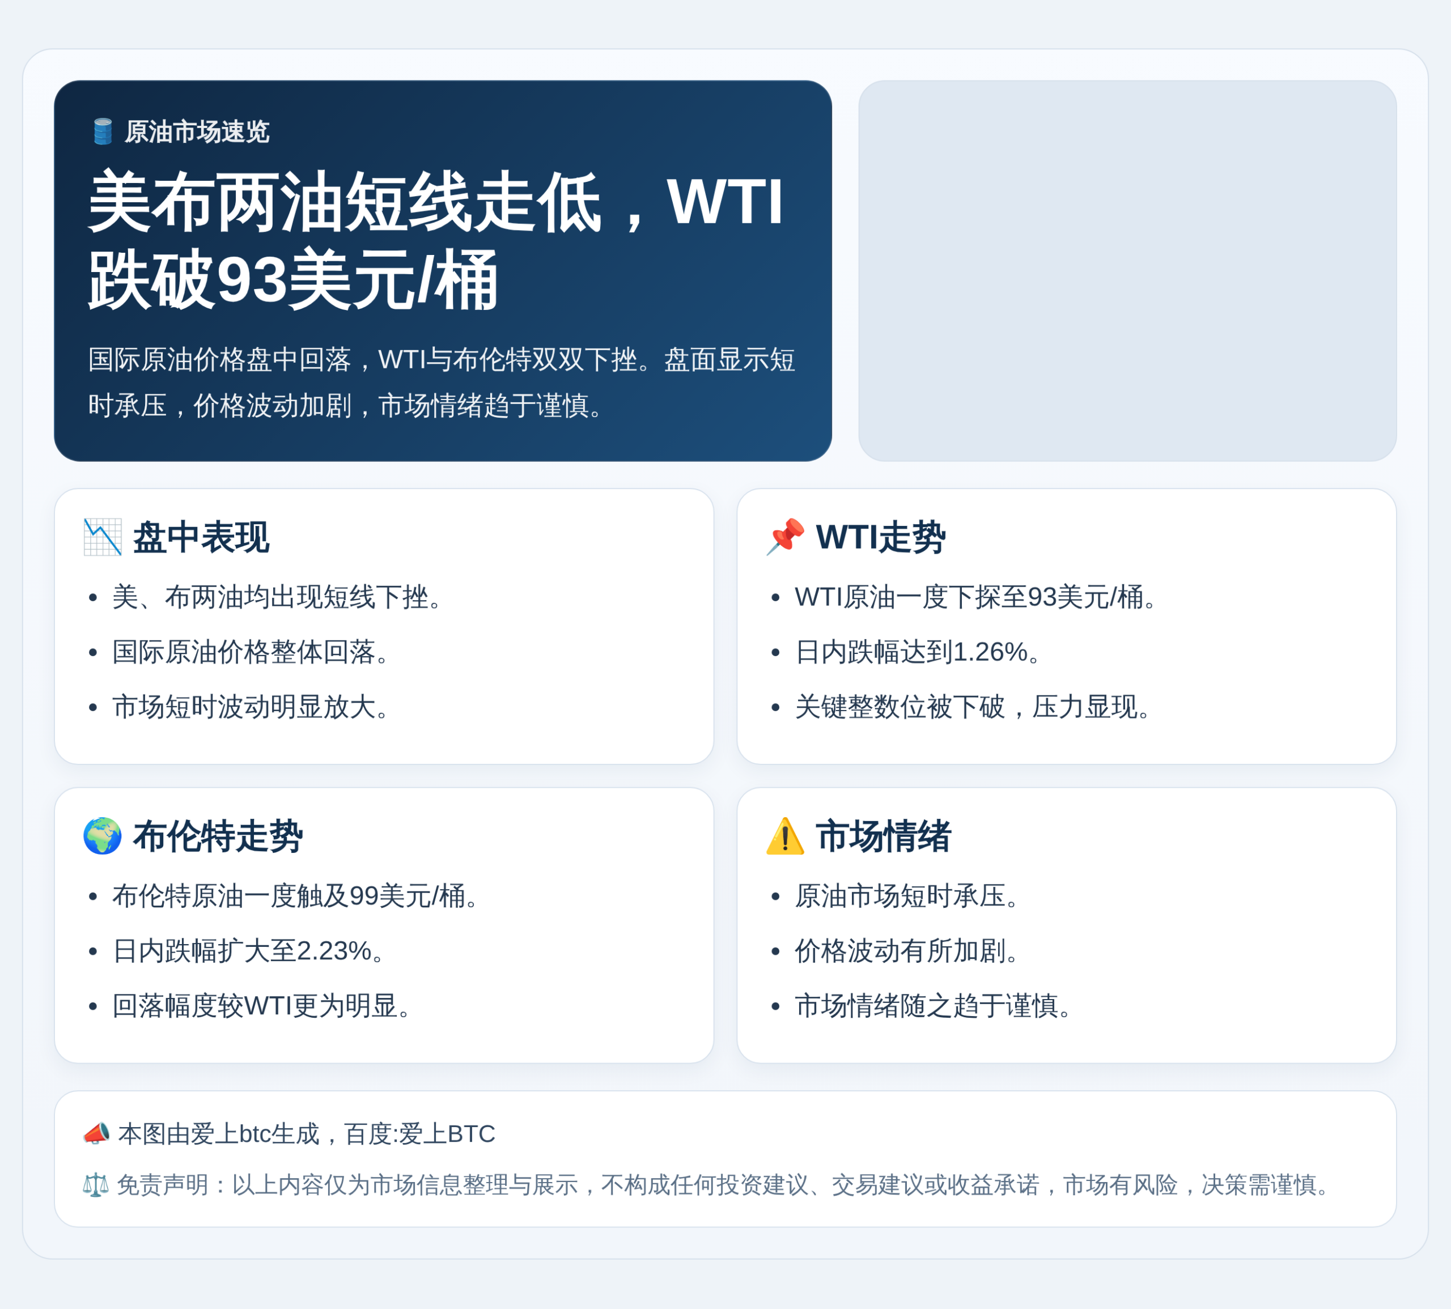This screenshot has width=1451, height=1309.
Task: Click the empty image placeholder panel
Action: (1127, 270)
